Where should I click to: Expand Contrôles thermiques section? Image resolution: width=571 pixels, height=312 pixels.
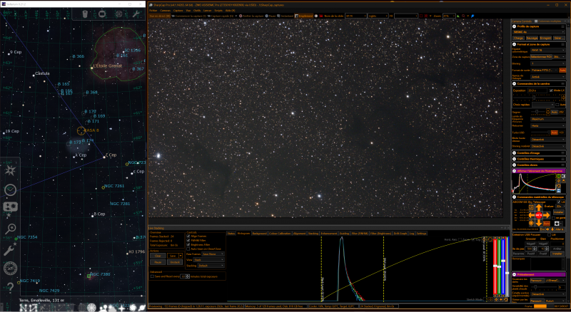(514, 159)
